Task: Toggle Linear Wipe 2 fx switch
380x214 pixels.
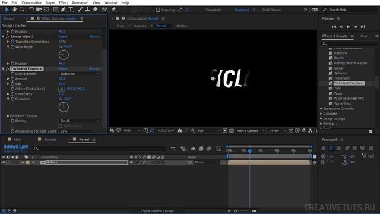Action: (8, 37)
